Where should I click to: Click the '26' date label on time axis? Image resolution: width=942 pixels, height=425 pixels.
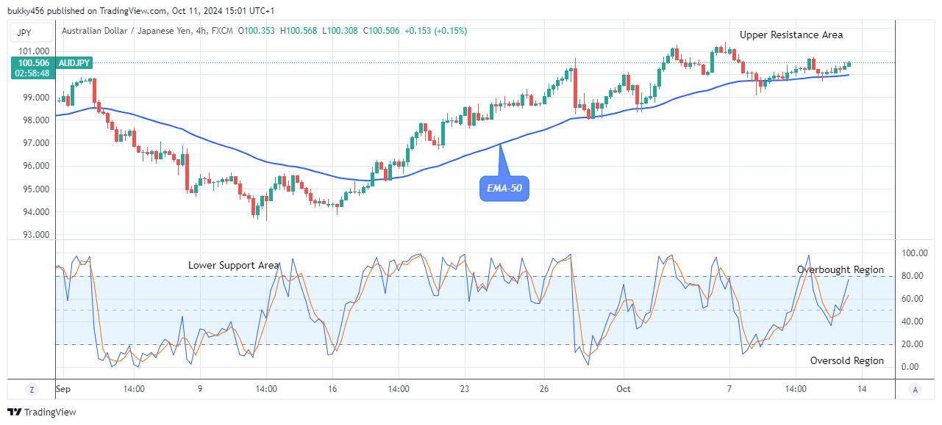543,389
